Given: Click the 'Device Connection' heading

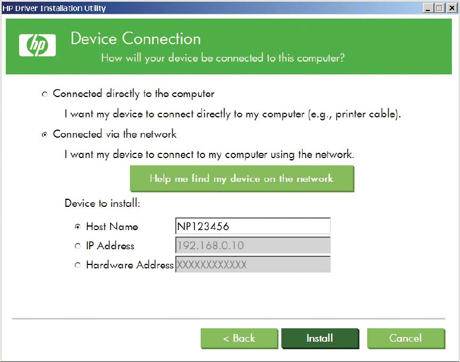Looking at the screenshot, I should [x=136, y=39].
